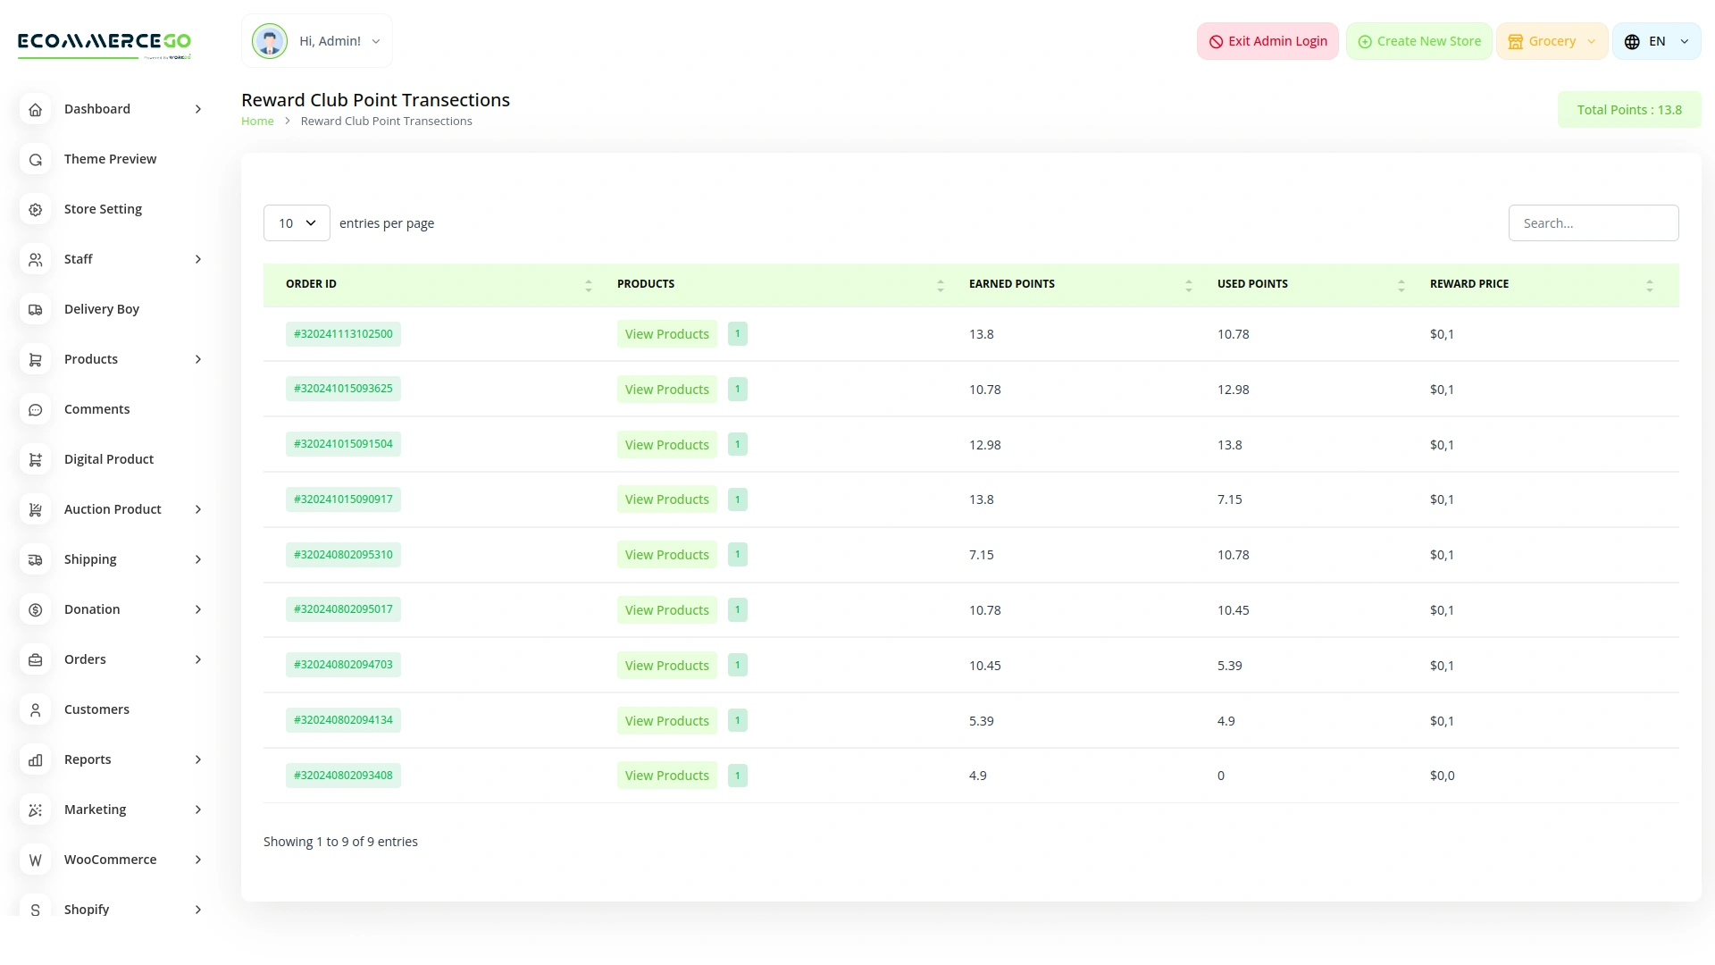Sort by the Reward Price column arrows
Screen dimensions: 1715x965
coord(1649,285)
